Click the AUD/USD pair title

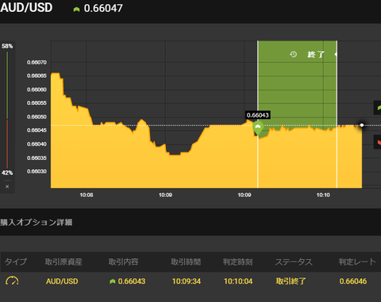tap(26, 8)
